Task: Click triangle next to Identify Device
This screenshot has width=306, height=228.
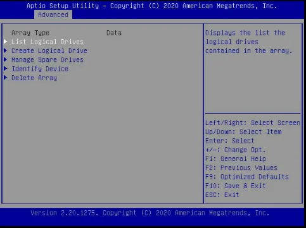Action: [6, 69]
